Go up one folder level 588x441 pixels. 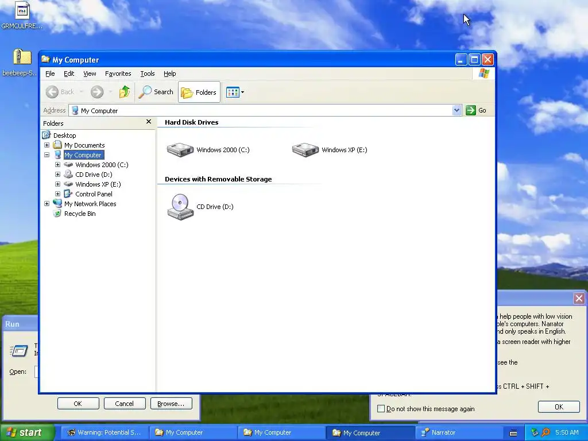point(125,92)
